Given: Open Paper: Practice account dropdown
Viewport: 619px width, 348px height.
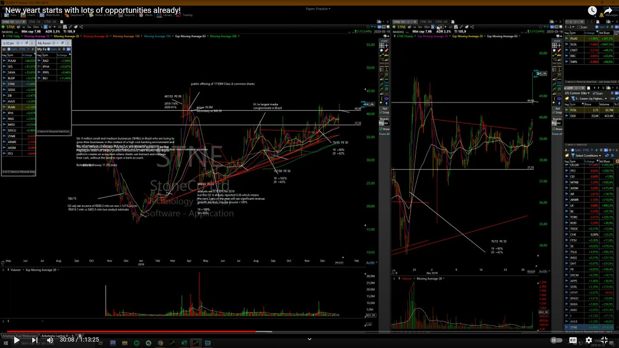Looking at the screenshot, I should [318, 9].
